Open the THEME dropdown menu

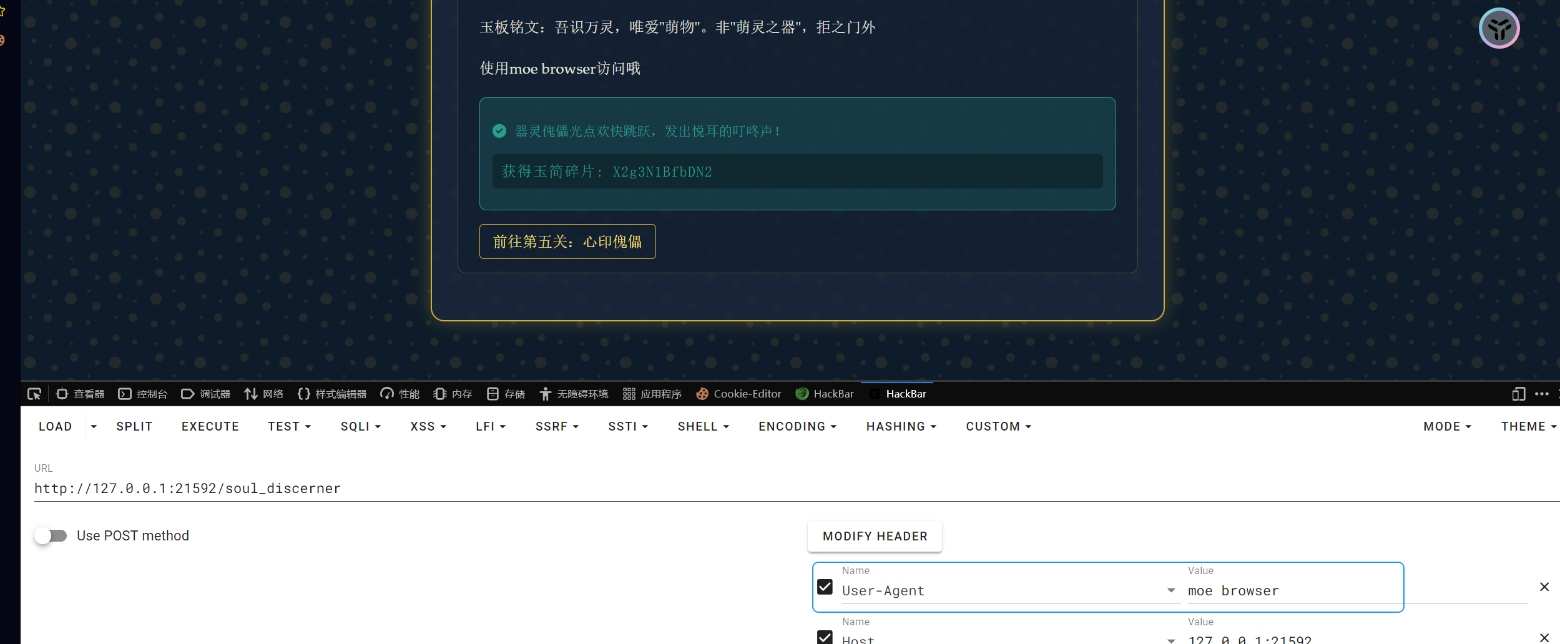1528,426
